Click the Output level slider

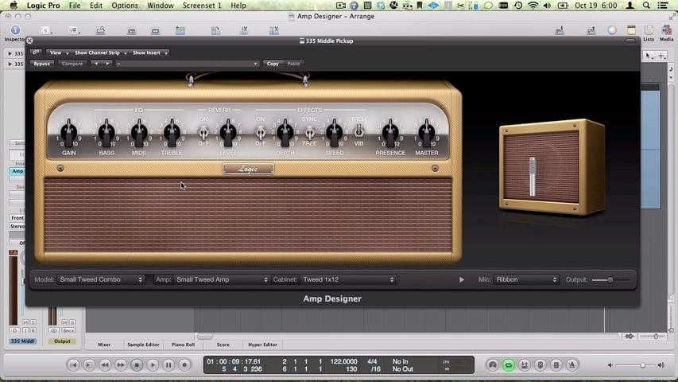click(x=610, y=279)
